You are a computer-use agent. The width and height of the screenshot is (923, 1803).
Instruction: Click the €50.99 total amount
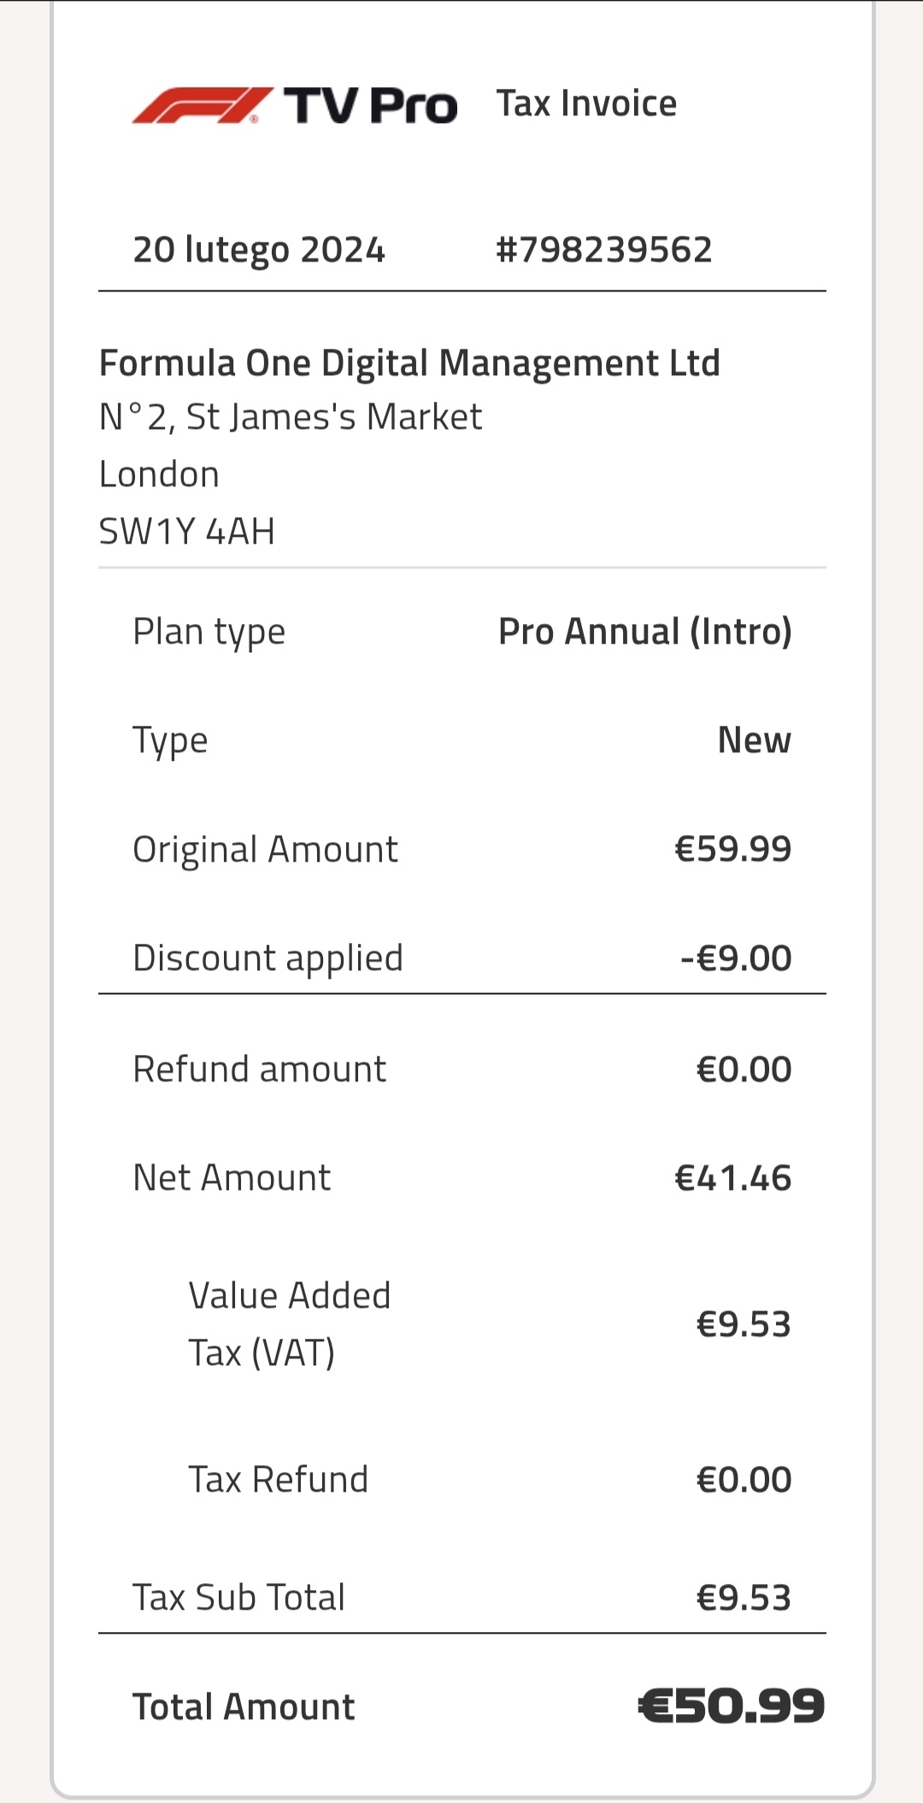(731, 1706)
